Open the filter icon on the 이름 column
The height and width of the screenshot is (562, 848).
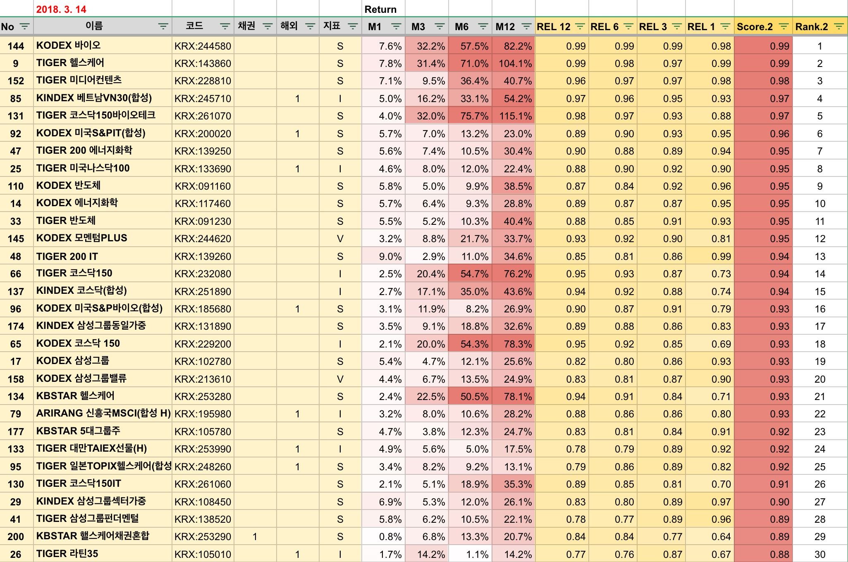click(x=163, y=27)
